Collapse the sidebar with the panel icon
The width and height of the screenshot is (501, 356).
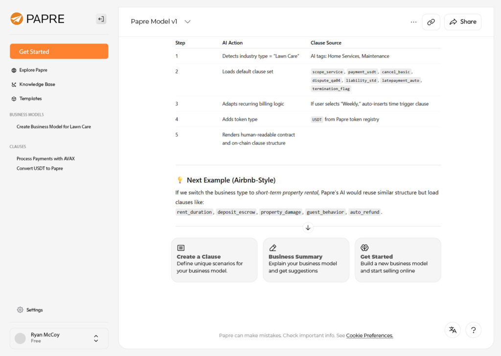(101, 19)
